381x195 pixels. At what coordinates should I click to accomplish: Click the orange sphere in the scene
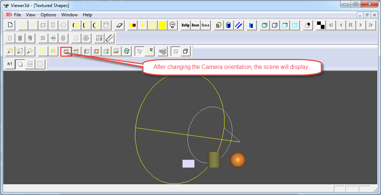[238, 159]
